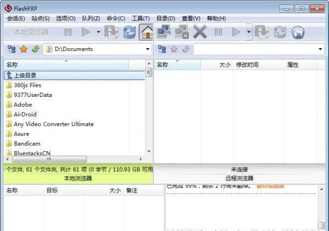
Task: Click the remote pane play transfer icon
Action: [236, 32]
